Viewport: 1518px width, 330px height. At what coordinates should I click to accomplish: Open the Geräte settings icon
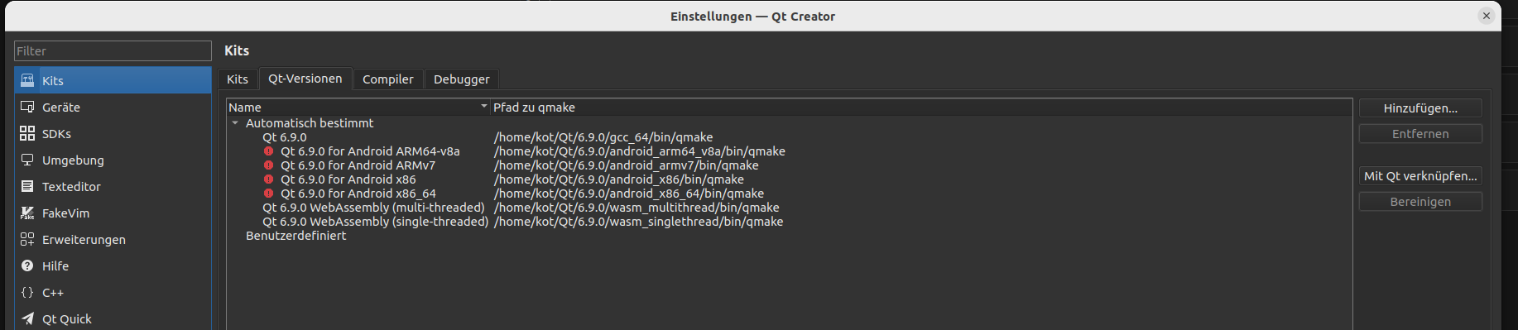click(27, 107)
